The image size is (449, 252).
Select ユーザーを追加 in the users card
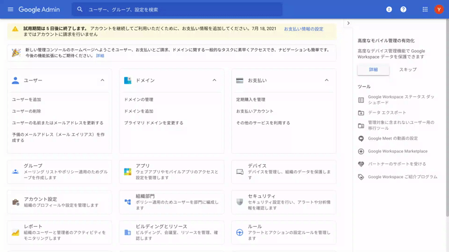pos(26,100)
